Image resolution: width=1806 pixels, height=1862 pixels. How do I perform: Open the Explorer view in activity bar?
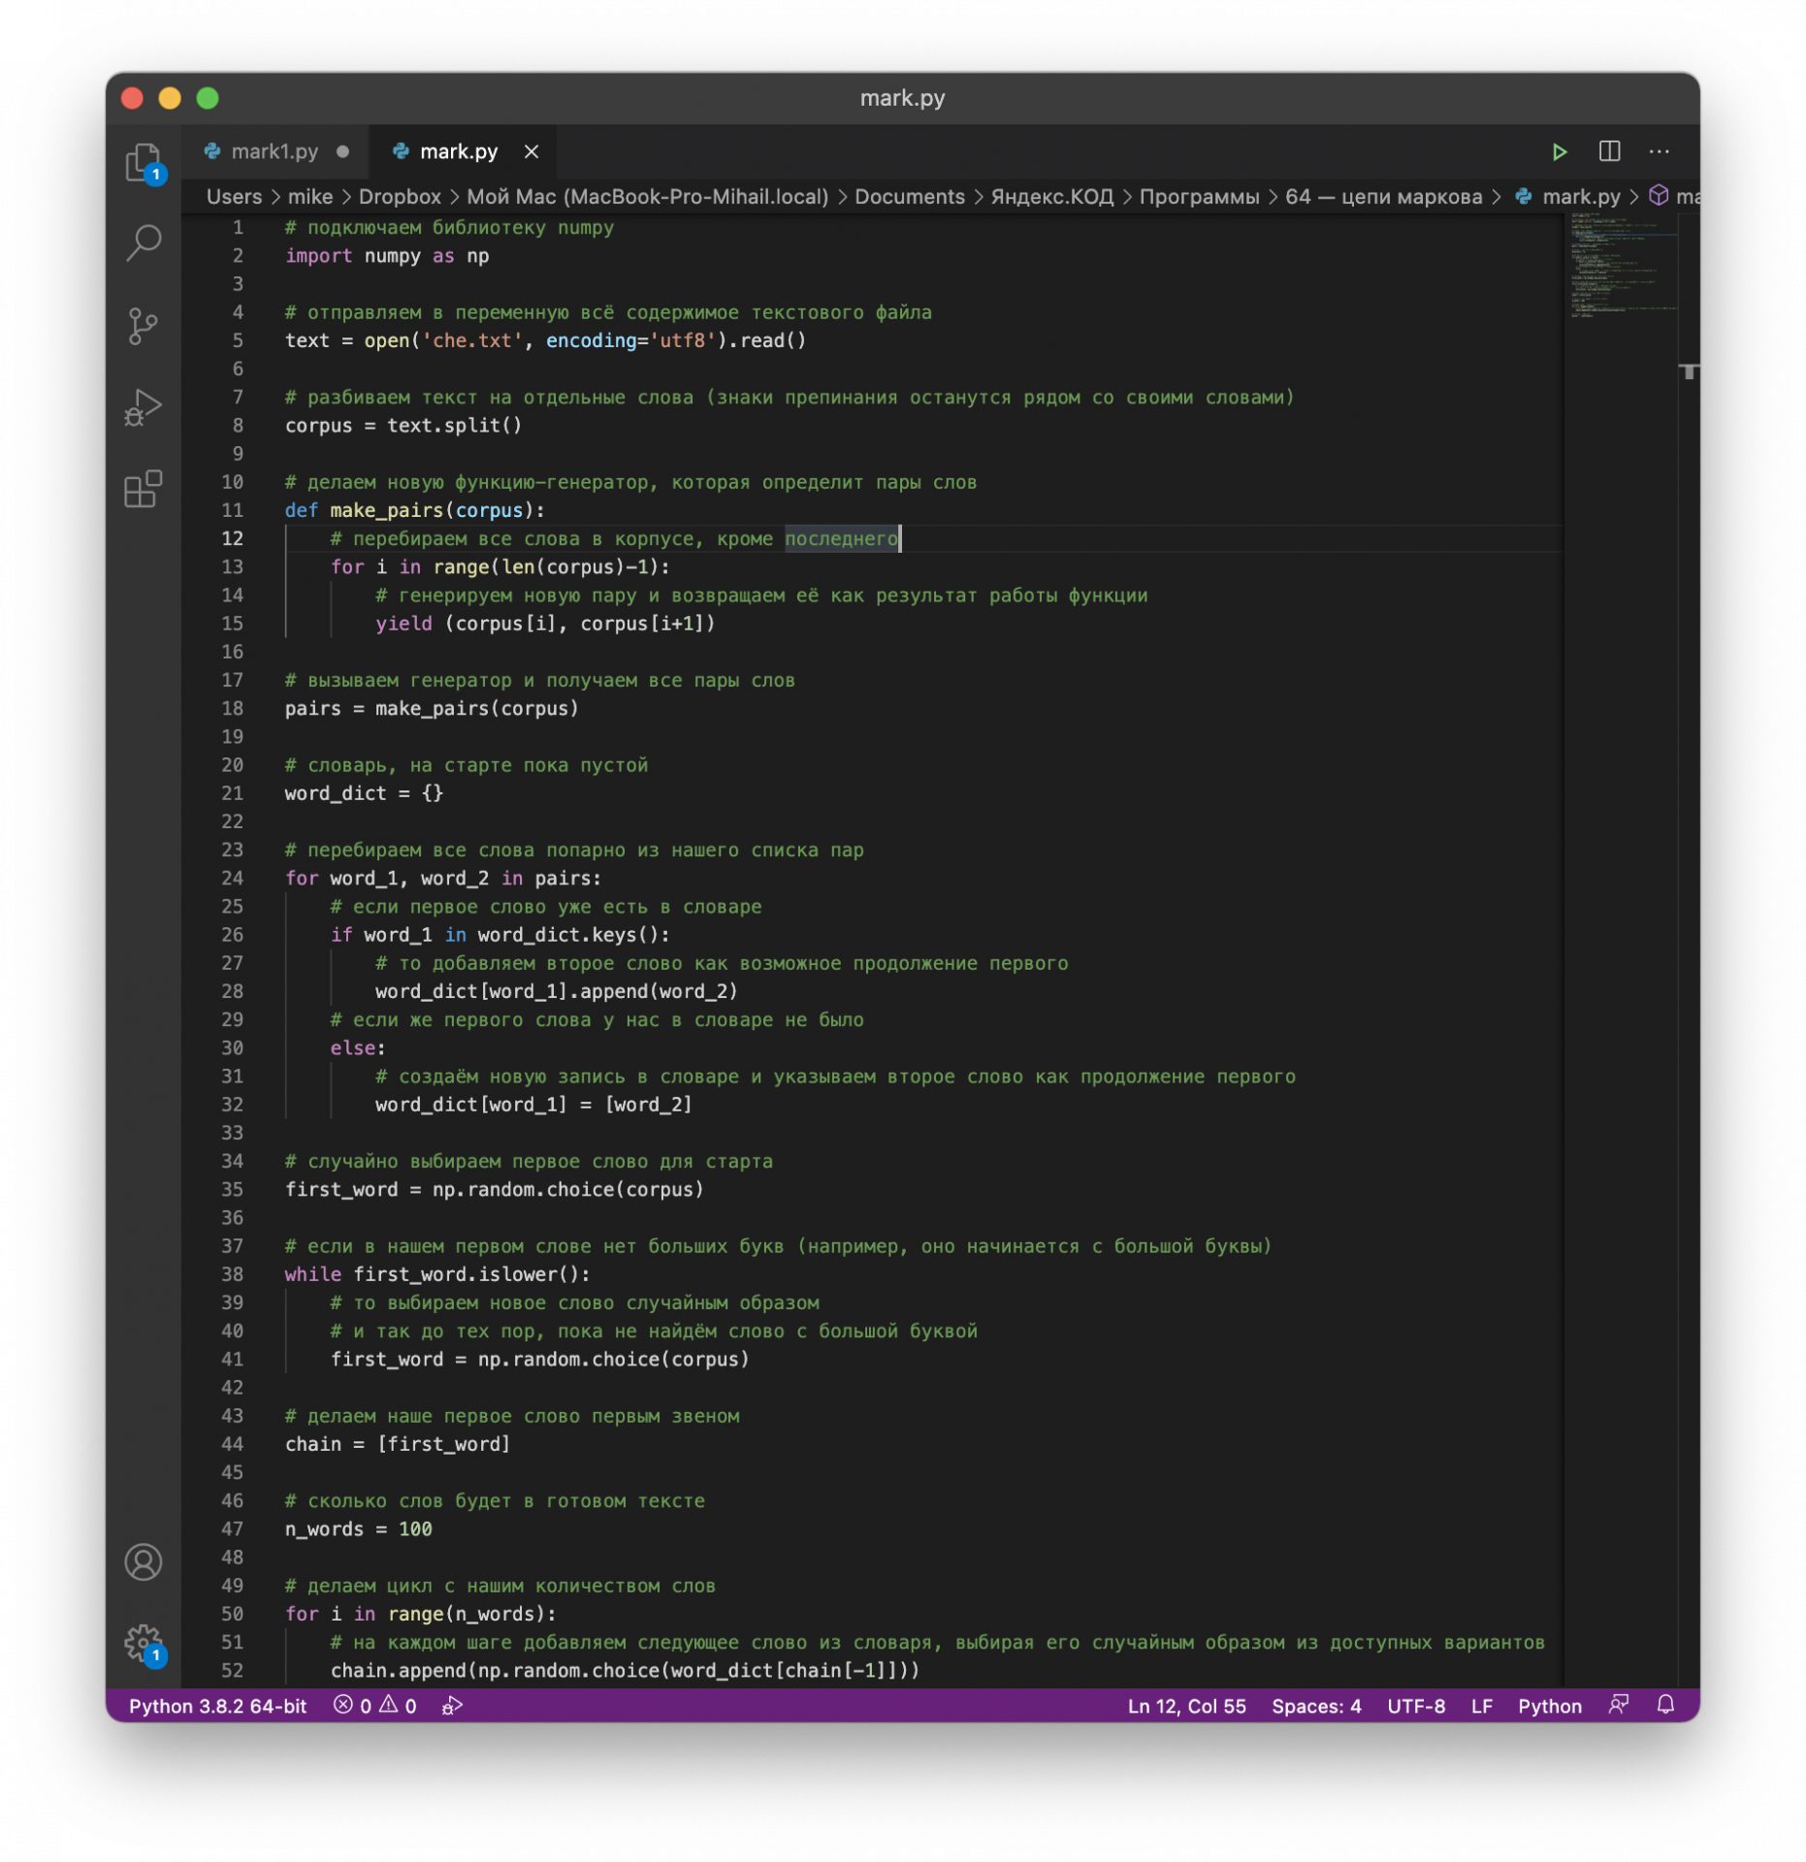pyautogui.click(x=143, y=162)
